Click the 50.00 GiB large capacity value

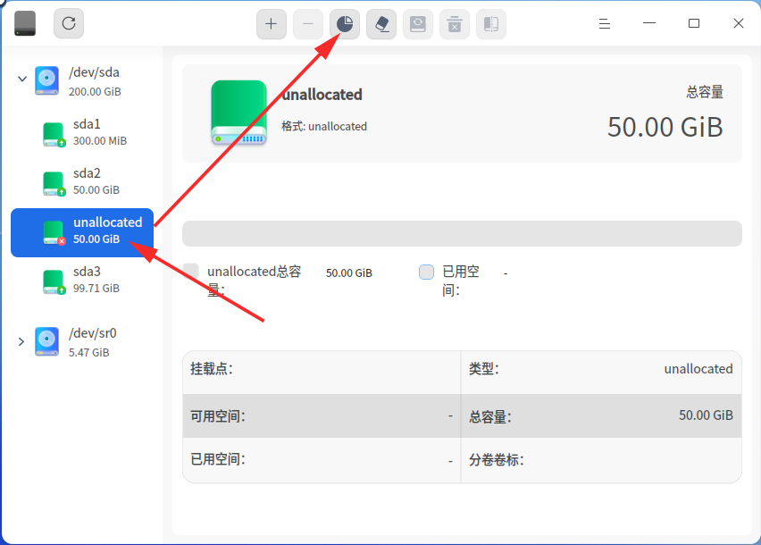coord(665,128)
